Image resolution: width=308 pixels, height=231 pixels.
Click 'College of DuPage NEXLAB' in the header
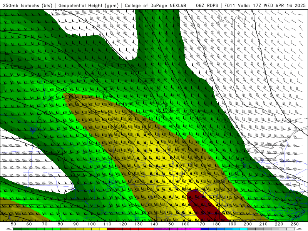coord(156,5)
